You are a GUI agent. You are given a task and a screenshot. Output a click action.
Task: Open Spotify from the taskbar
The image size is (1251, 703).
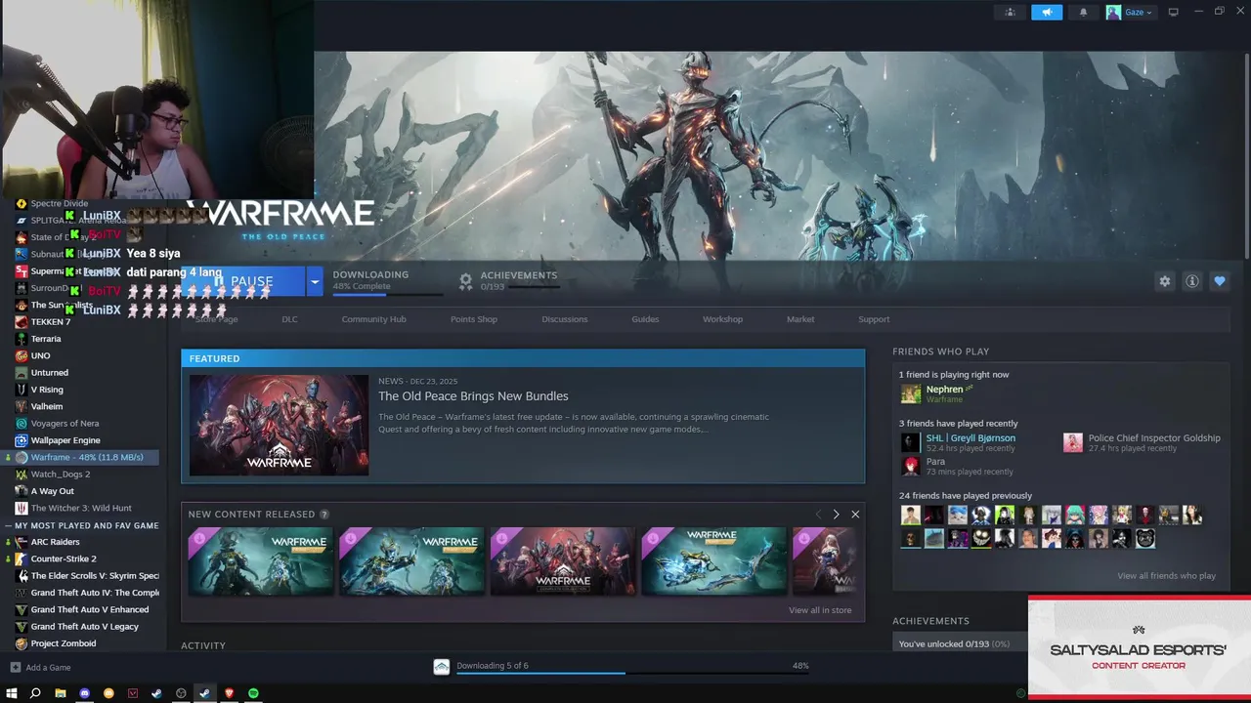click(x=253, y=693)
